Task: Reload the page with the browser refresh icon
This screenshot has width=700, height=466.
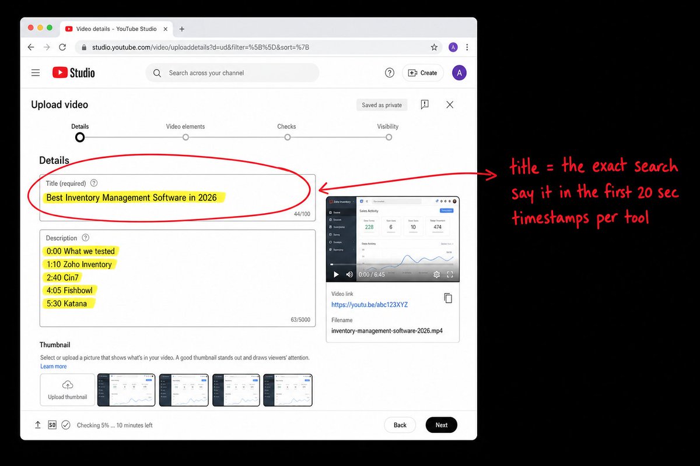Action: (62, 47)
